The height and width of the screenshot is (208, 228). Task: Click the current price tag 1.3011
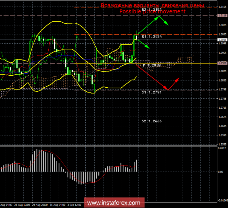click(x=223, y=40)
